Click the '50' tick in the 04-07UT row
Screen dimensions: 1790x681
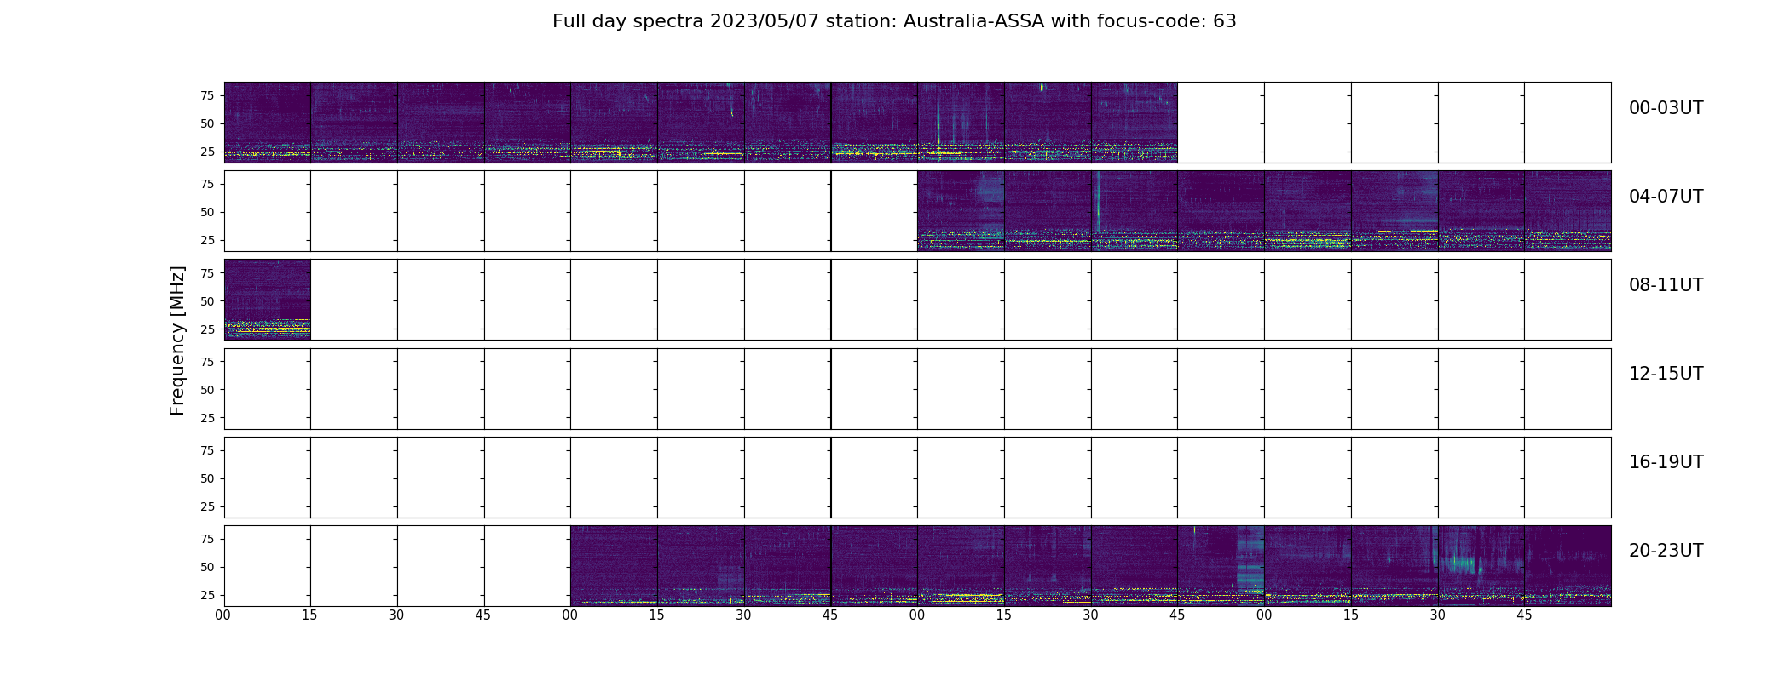207,212
